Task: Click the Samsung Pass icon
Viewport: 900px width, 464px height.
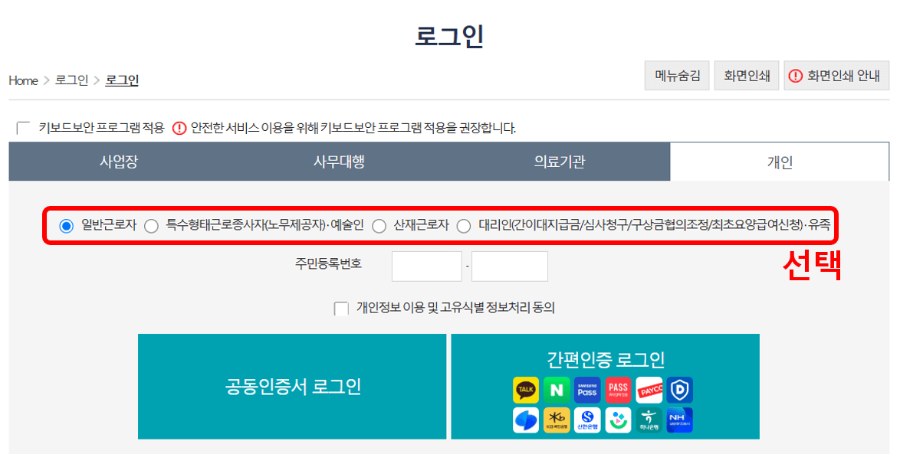Action: tap(587, 390)
